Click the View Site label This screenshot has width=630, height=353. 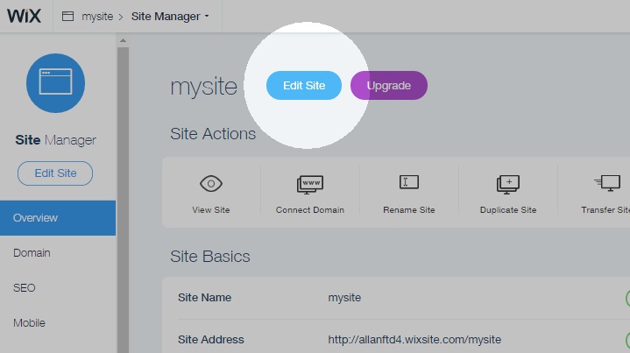point(211,209)
